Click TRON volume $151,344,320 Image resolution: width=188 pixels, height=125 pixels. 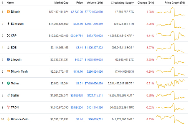(95, 107)
